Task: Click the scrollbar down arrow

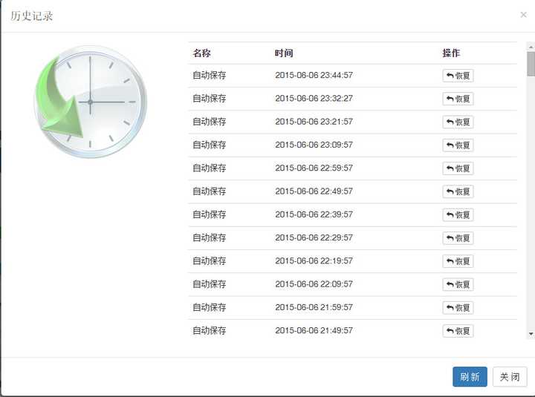Action: click(531, 334)
